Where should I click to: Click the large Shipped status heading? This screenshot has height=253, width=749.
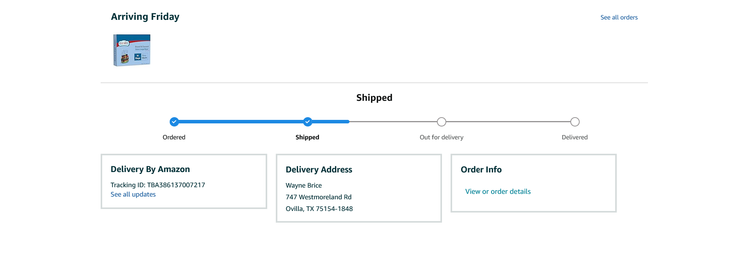click(374, 98)
